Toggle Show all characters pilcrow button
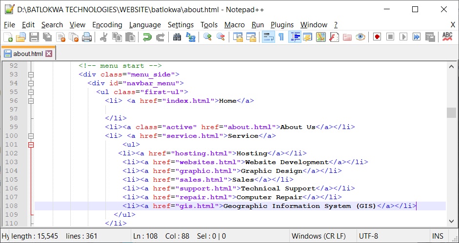The height and width of the screenshot is (243, 459). point(281,37)
